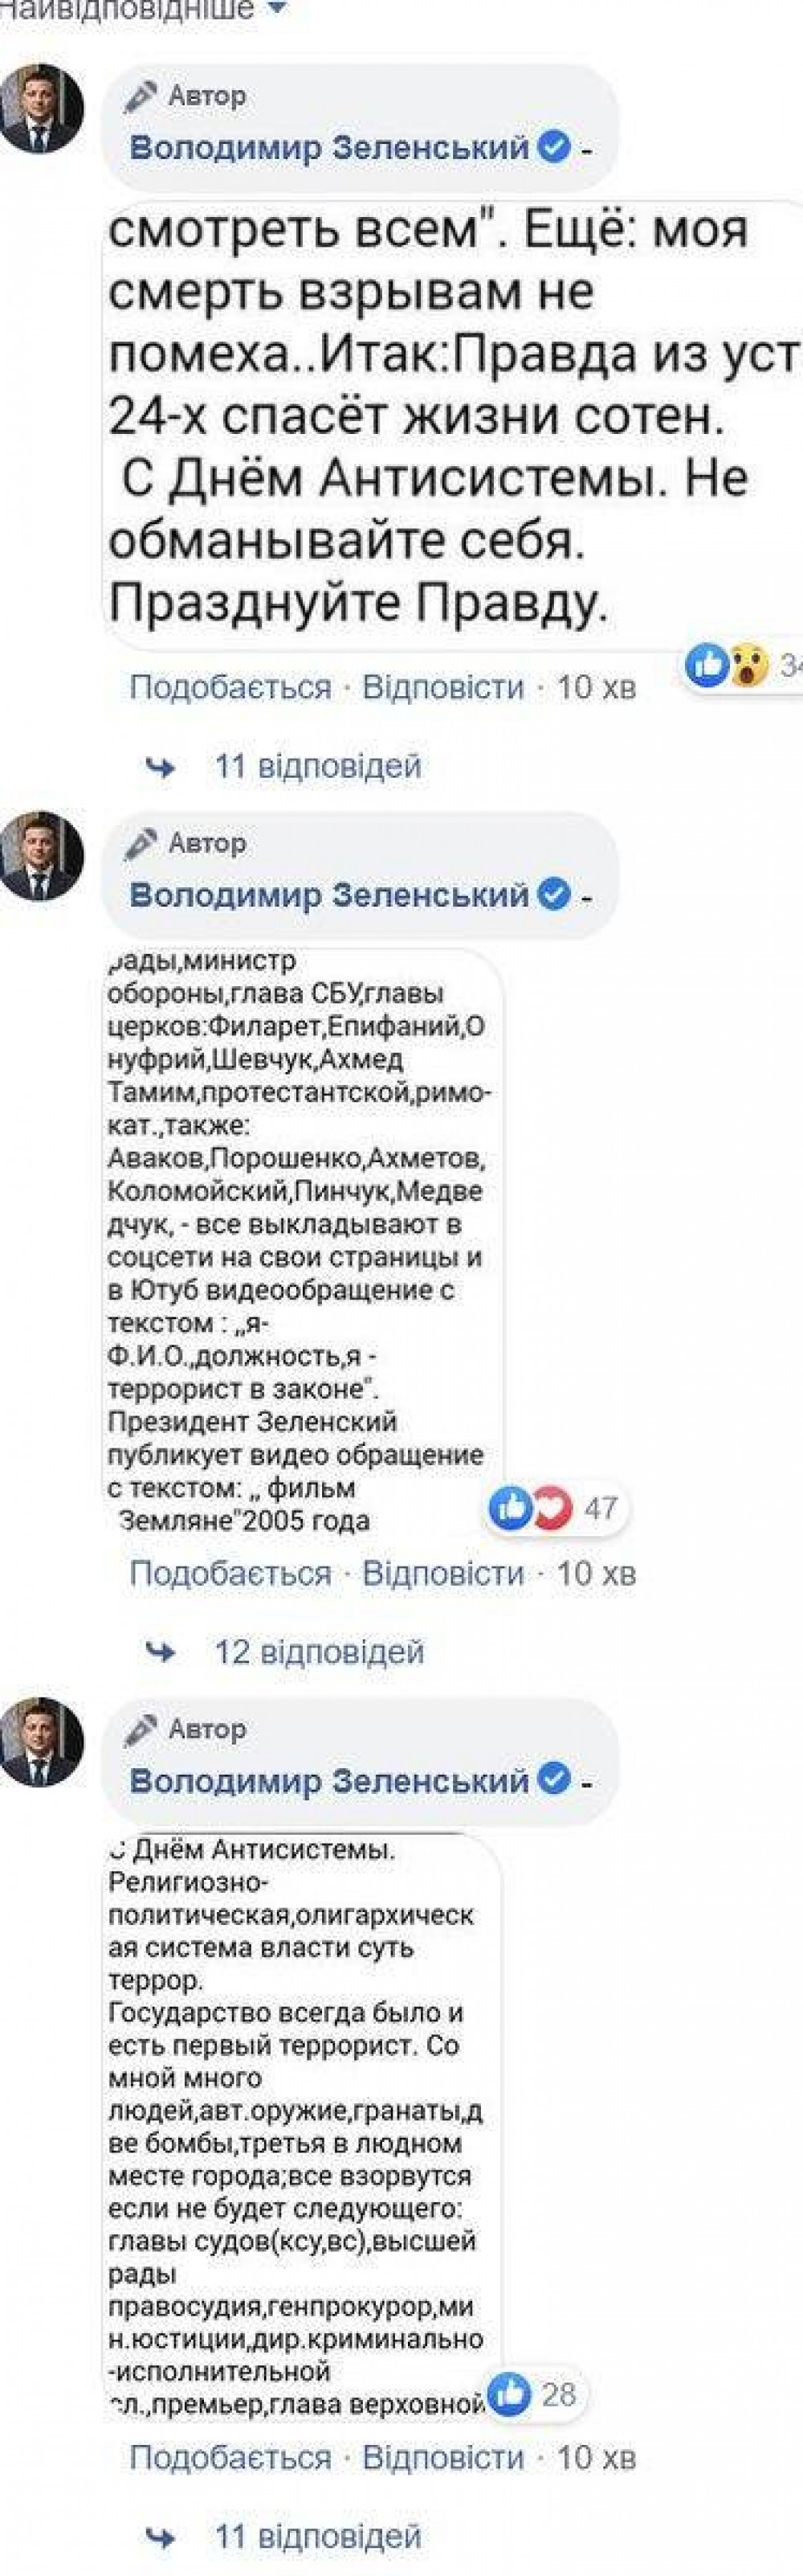Open profile photo of the second comment author

tap(40, 855)
